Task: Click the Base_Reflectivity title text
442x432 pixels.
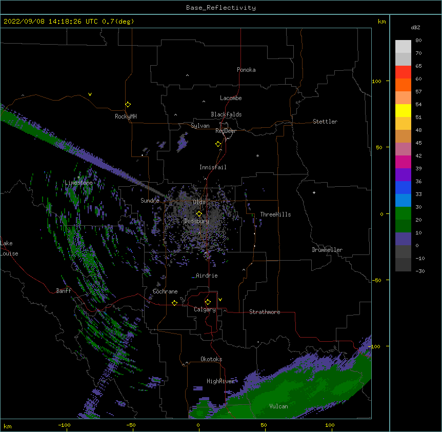Action: pyautogui.click(x=221, y=8)
